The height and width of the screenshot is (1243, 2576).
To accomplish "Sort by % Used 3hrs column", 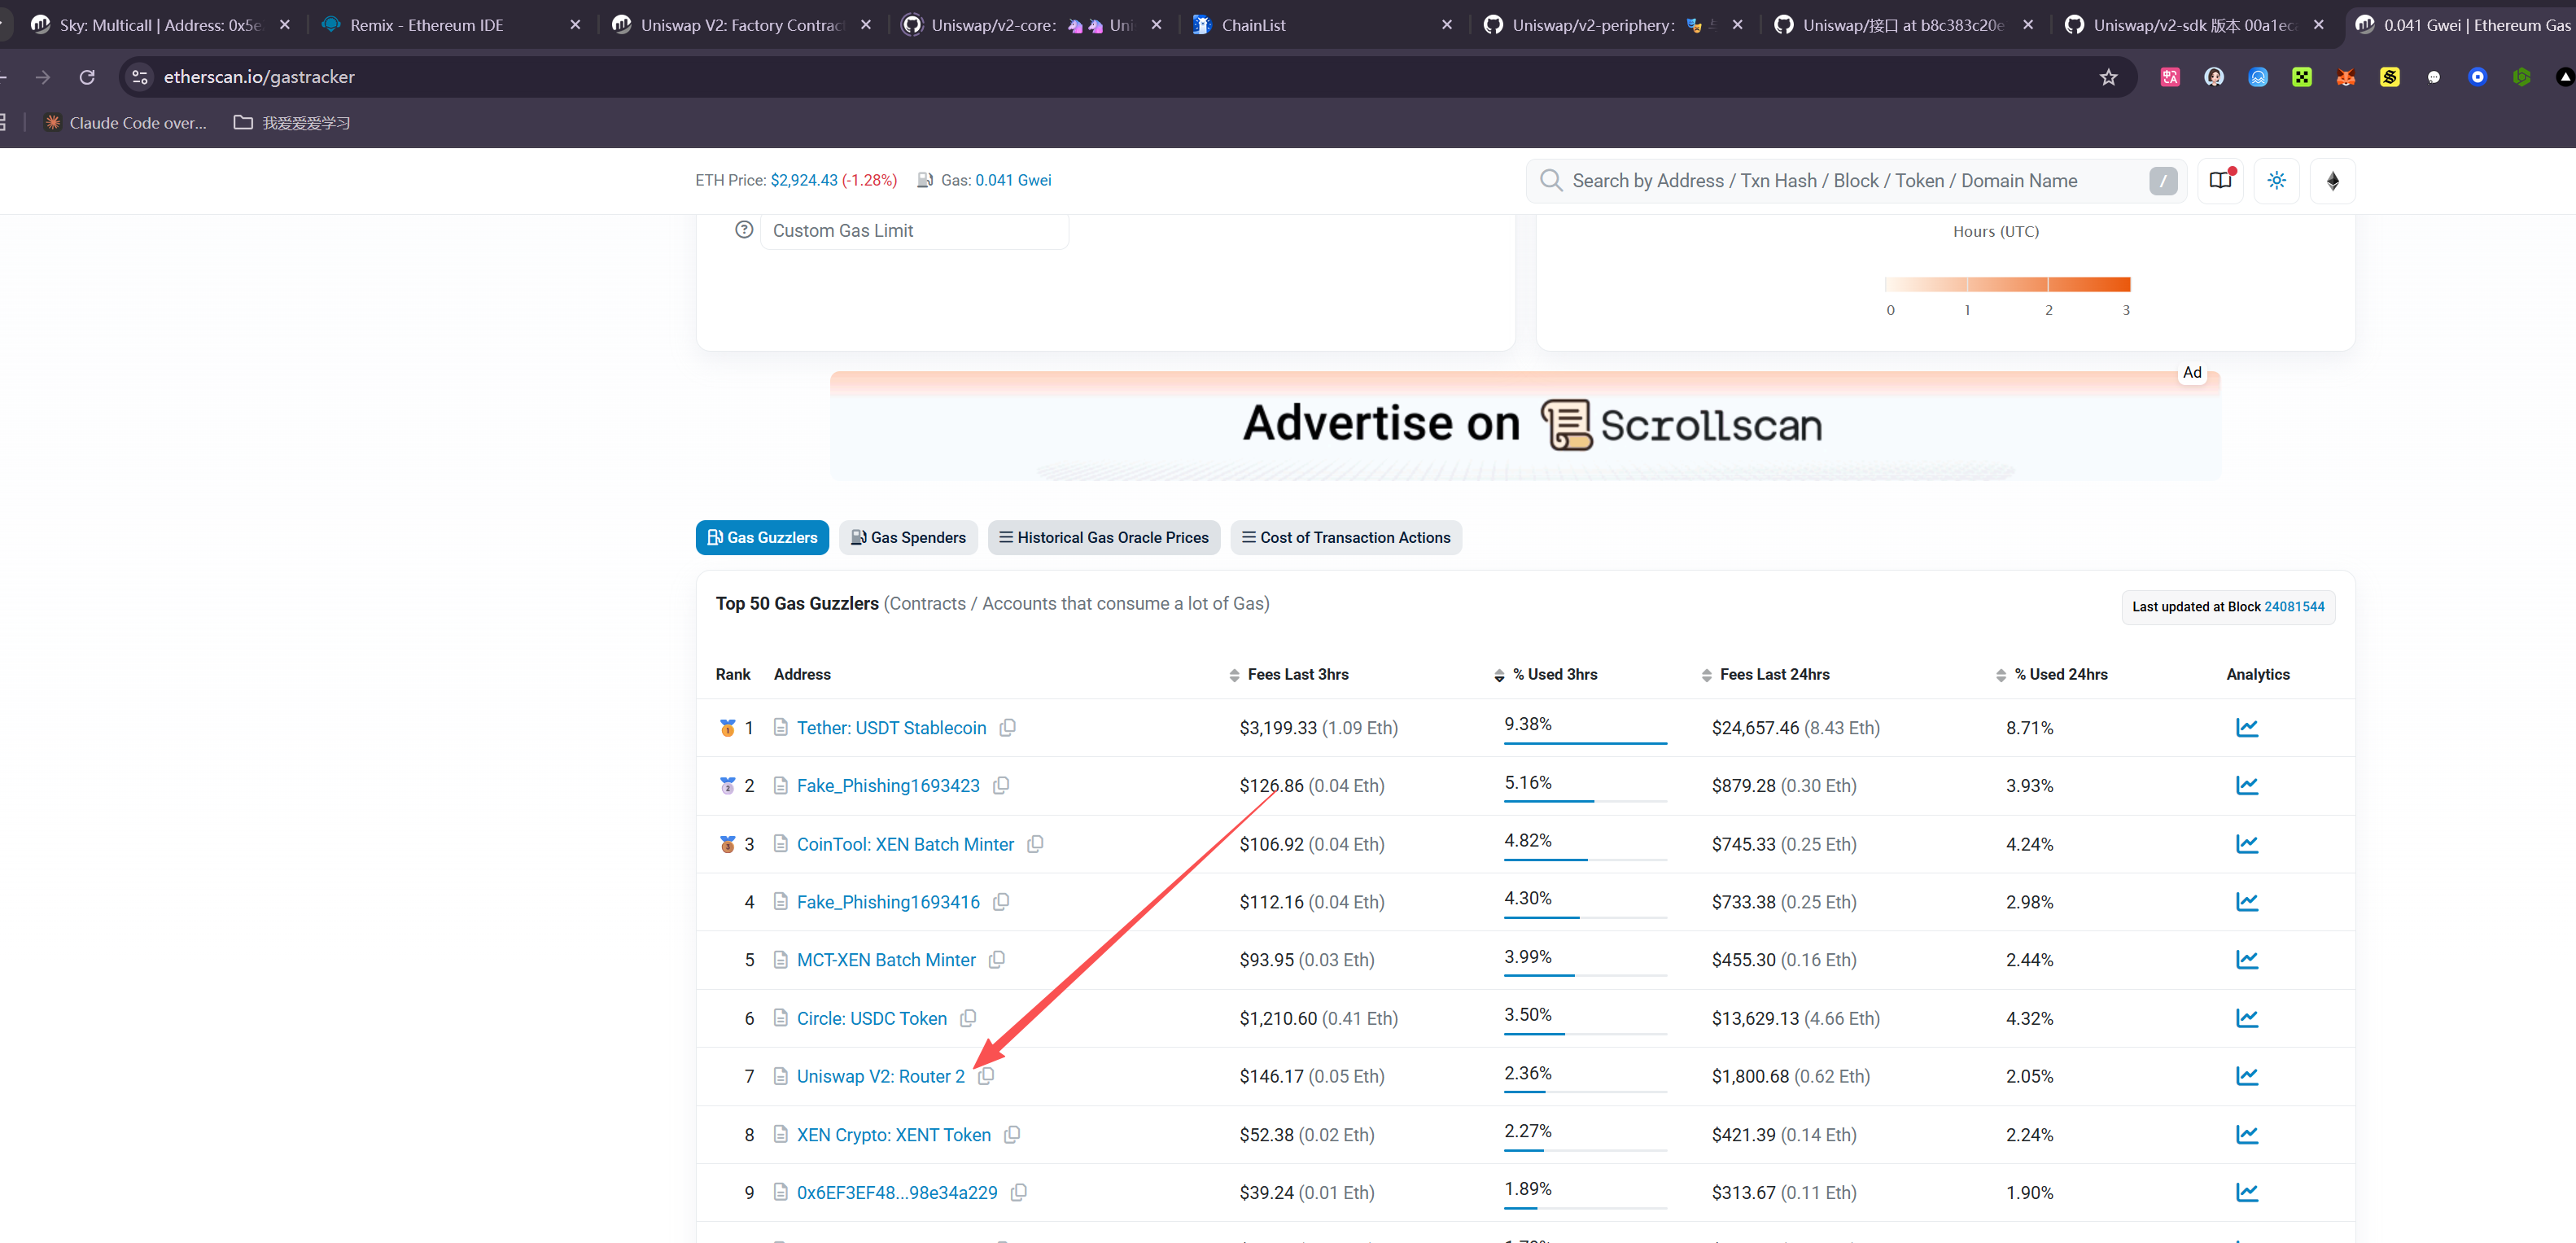I will coord(1554,675).
